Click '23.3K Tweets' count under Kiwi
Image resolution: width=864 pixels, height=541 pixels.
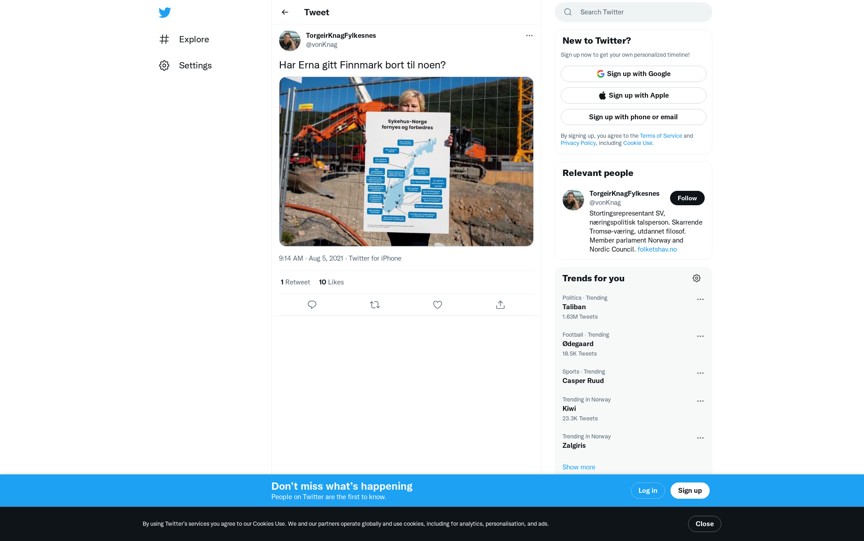click(580, 419)
